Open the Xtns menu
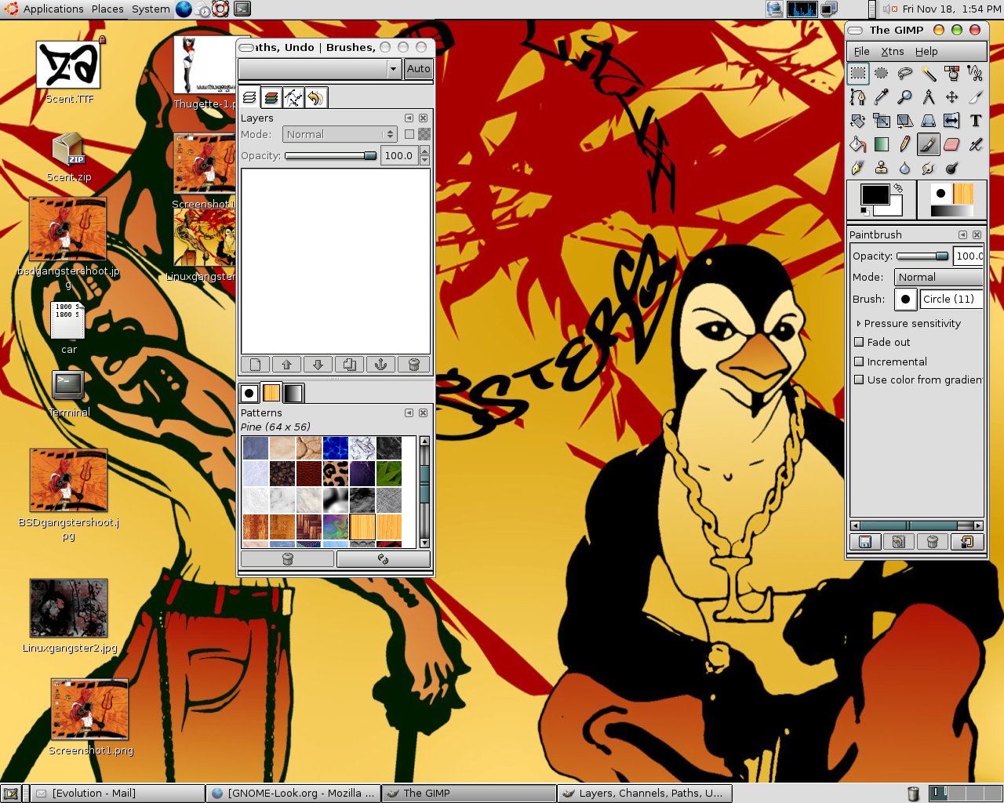The image size is (1004, 803). click(x=892, y=52)
